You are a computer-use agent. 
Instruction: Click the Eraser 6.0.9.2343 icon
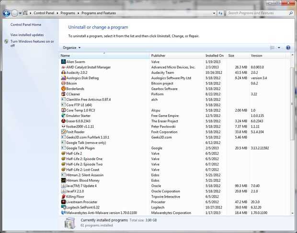[x=63, y=121]
